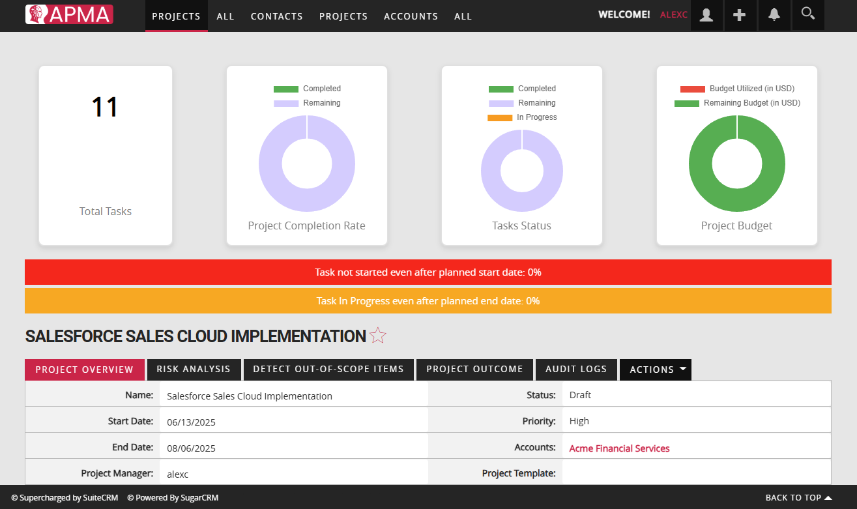The image size is (857, 509).
Task: Open the last ALL menu after ACCOUNTS
Action: coord(463,16)
